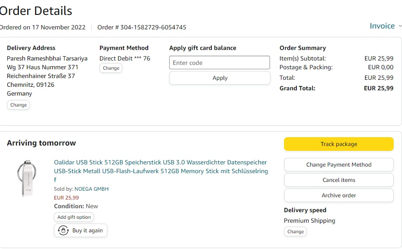Click the Grand Total amount
Viewport: 402px width, 249px height.
(x=378, y=88)
